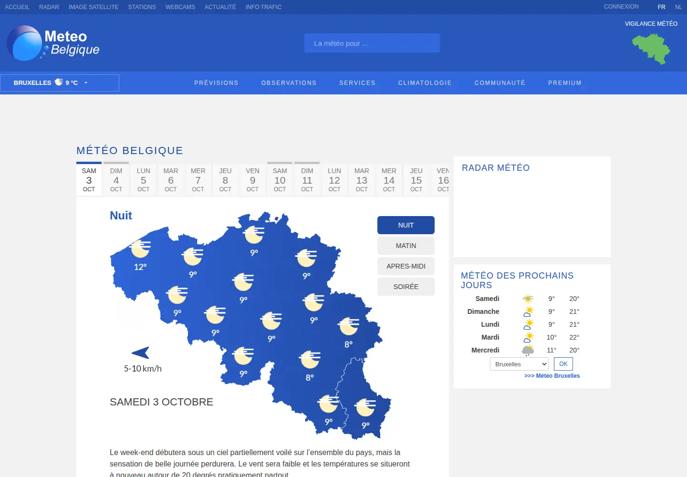The height and width of the screenshot is (477, 687).
Task: Switch language to FR
Action: [x=661, y=7]
